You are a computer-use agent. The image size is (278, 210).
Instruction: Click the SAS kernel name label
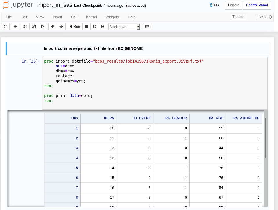(262, 17)
